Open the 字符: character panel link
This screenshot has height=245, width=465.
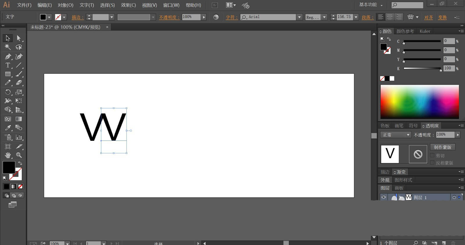[x=232, y=17]
